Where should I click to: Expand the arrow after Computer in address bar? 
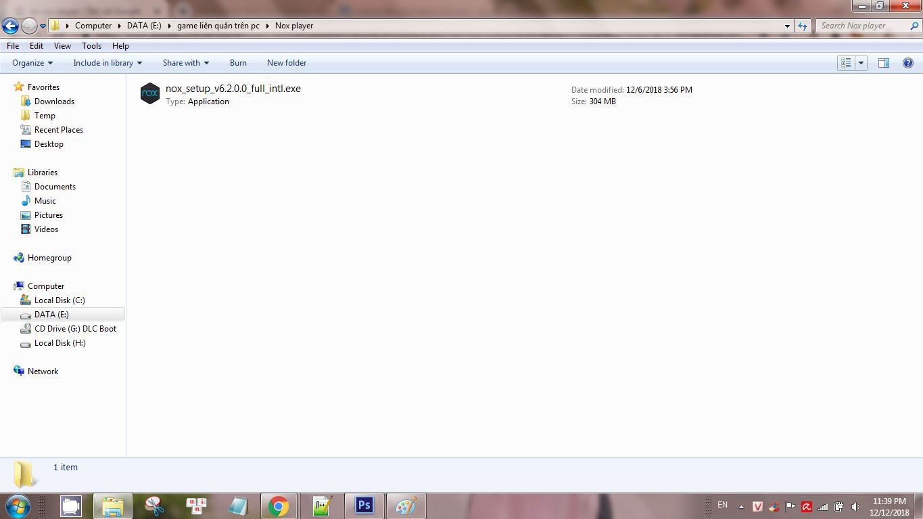(x=120, y=26)
